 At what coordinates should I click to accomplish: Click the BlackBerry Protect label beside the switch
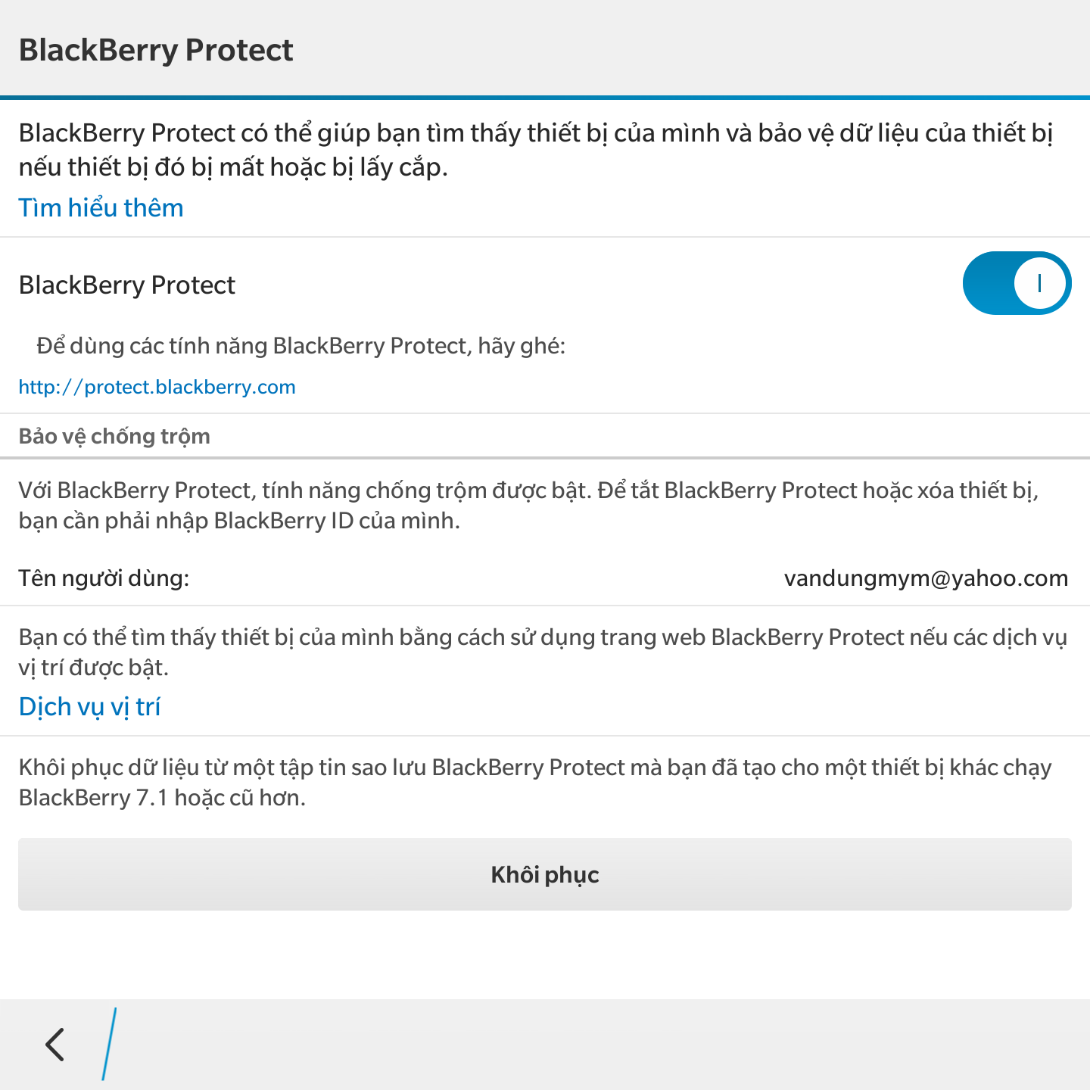tap(127, 285)
